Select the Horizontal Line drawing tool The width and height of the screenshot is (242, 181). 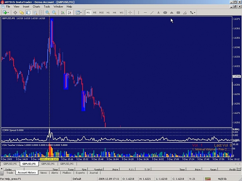145,13
